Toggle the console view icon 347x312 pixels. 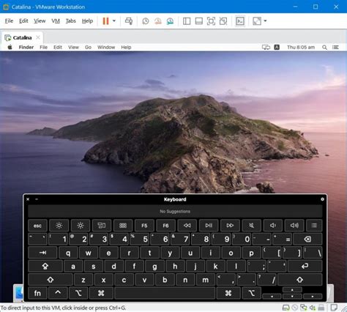[x=240, y=21]
